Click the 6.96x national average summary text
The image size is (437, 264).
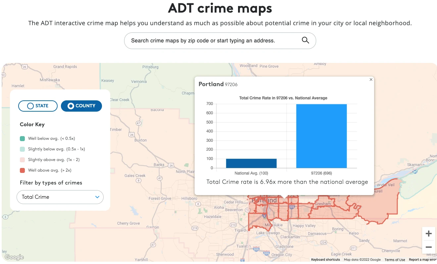pos(287,182)
